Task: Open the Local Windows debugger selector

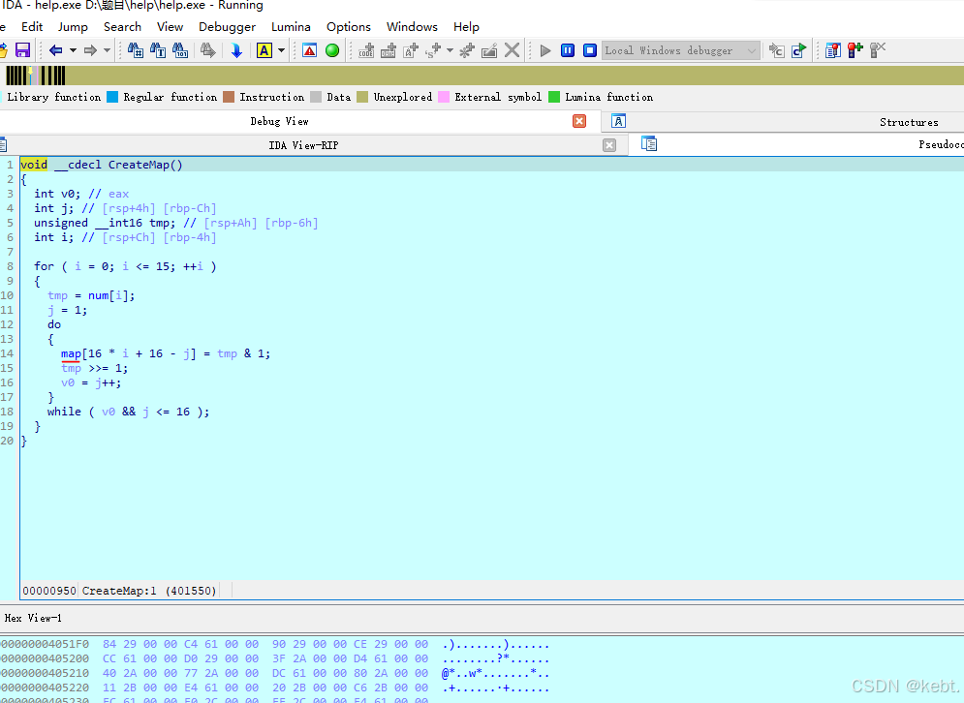Action: point(680,49)
